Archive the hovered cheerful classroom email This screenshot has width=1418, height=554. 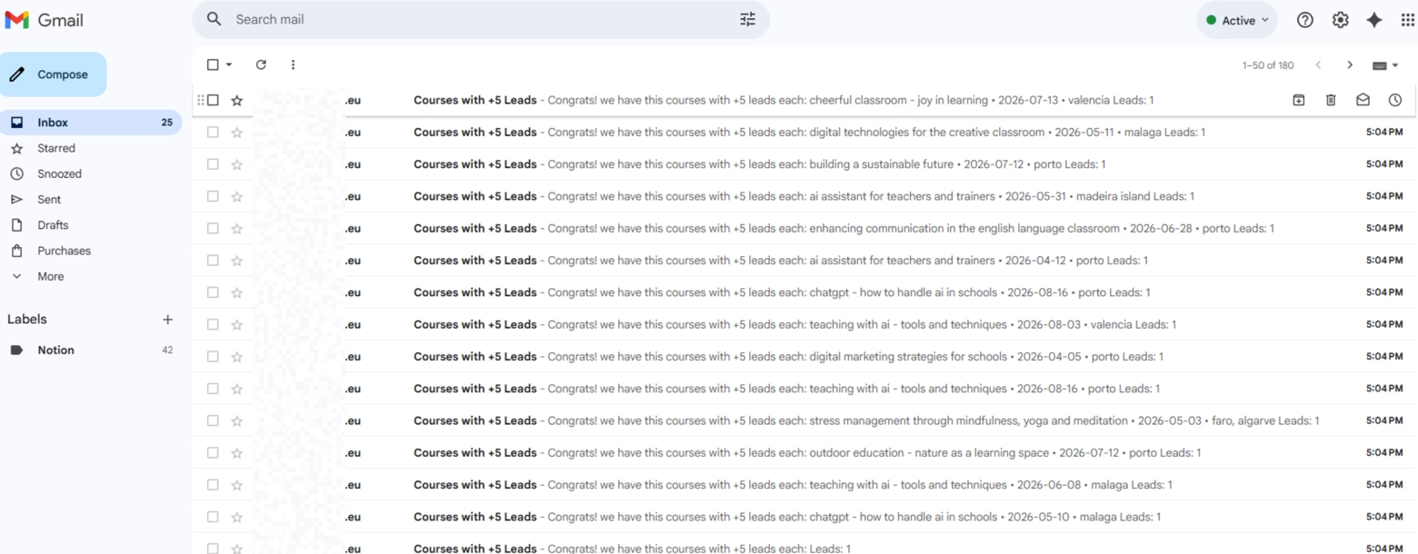(1298, 100)
